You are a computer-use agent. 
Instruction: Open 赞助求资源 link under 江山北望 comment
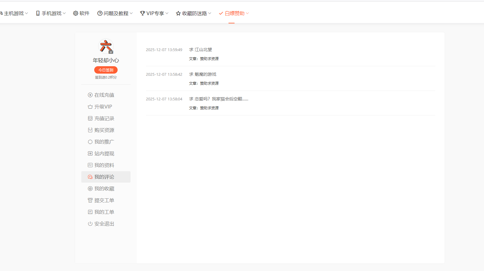click(x=209, y=59)
